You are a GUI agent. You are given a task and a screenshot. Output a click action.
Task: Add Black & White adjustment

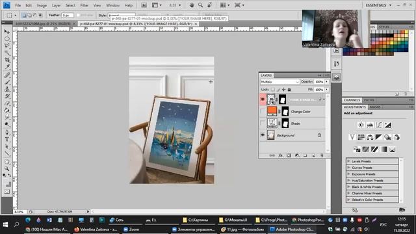tap(378, 137)
